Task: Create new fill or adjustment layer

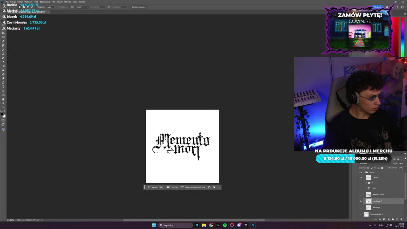Action: (389, 219)
